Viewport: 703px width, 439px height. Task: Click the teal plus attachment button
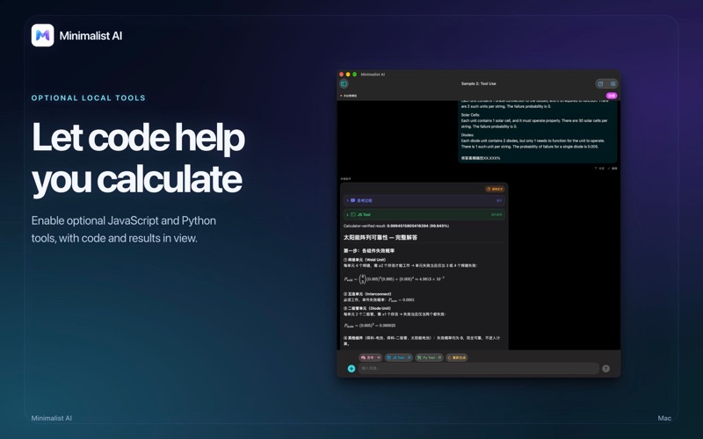(x=351, y=368)
